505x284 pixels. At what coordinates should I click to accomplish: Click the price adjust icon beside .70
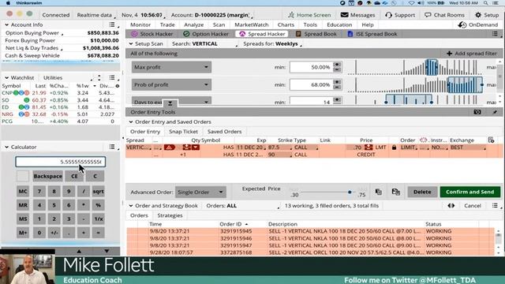(368, 148)
